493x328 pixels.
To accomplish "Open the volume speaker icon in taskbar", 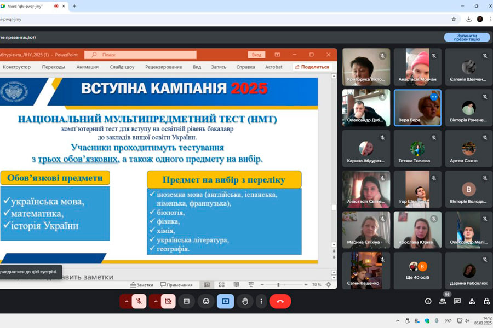I will click(467, 321).
